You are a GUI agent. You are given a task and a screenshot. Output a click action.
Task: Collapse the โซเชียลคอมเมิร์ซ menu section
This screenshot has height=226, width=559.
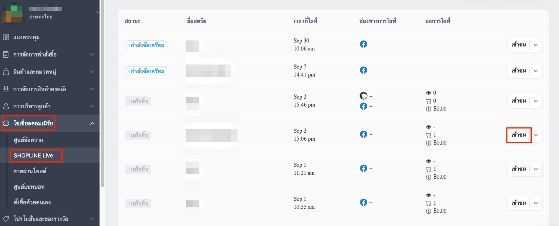92,123
